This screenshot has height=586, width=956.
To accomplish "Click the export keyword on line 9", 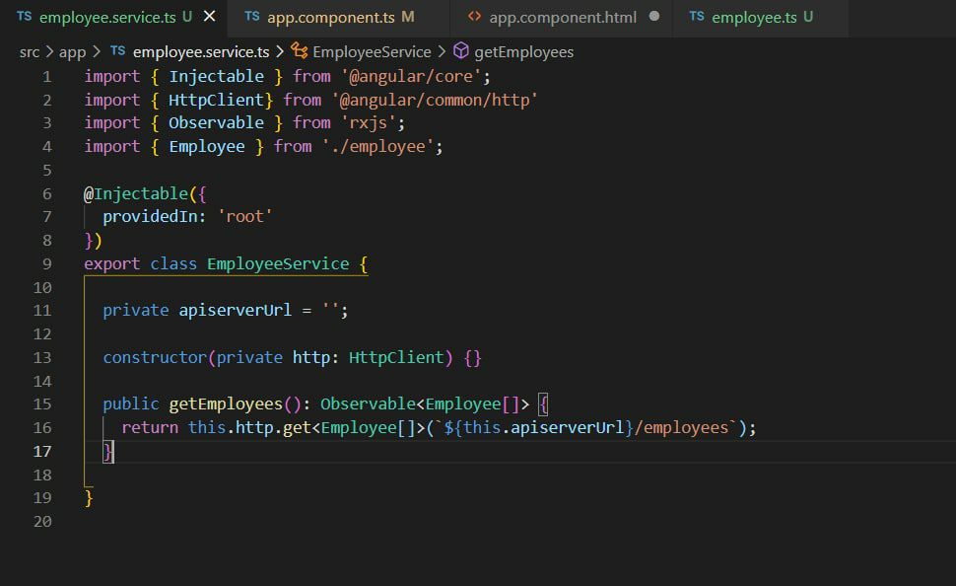I will [x=112, y=264].
